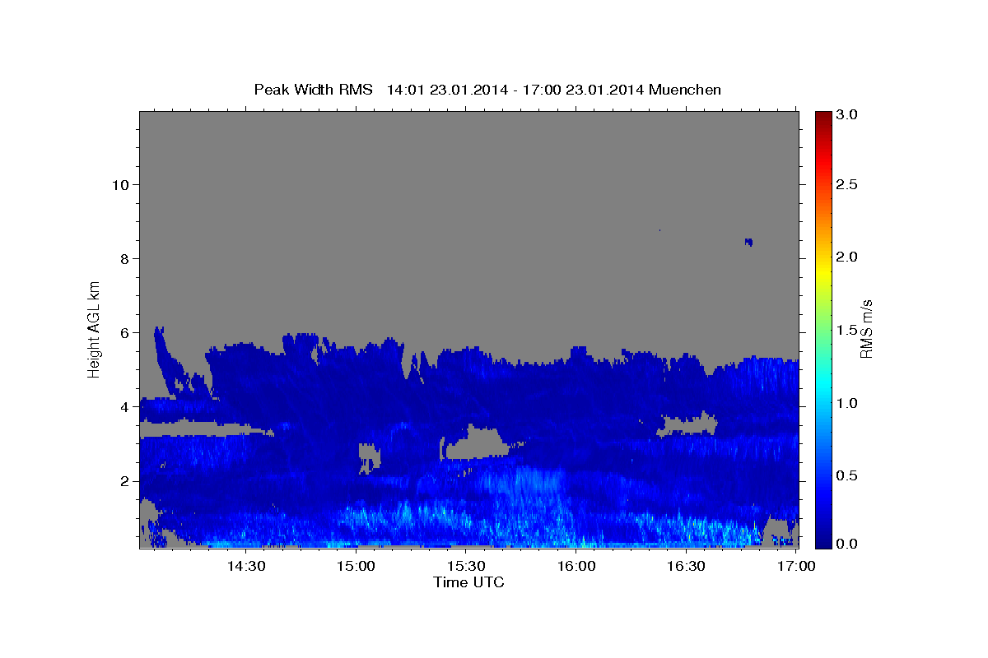
Task: Click the height tick label 2
Action: pyautogui.click(x=123, y=480)
